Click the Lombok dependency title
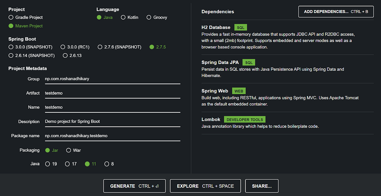 (x=211, y=120)
